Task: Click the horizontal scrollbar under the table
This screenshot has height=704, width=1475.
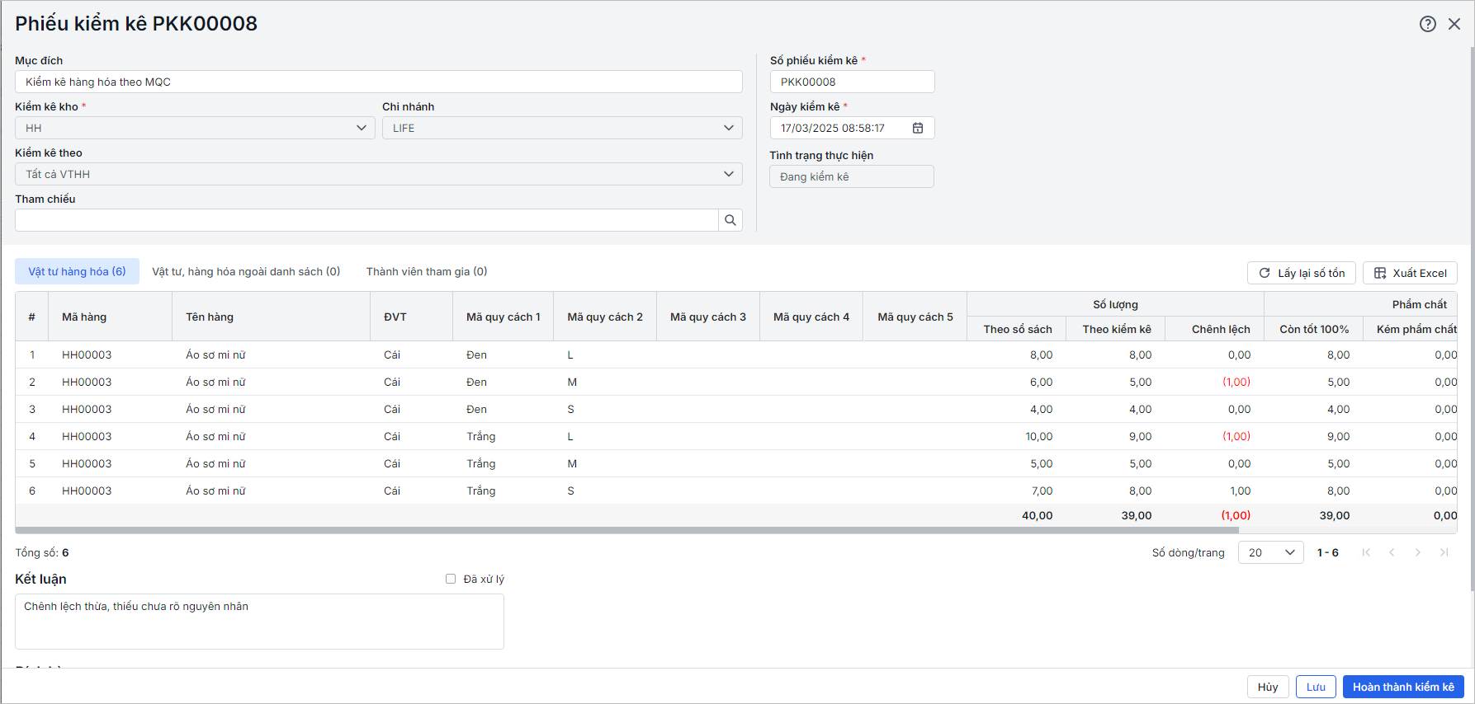Action: click(x=627, y=530)
